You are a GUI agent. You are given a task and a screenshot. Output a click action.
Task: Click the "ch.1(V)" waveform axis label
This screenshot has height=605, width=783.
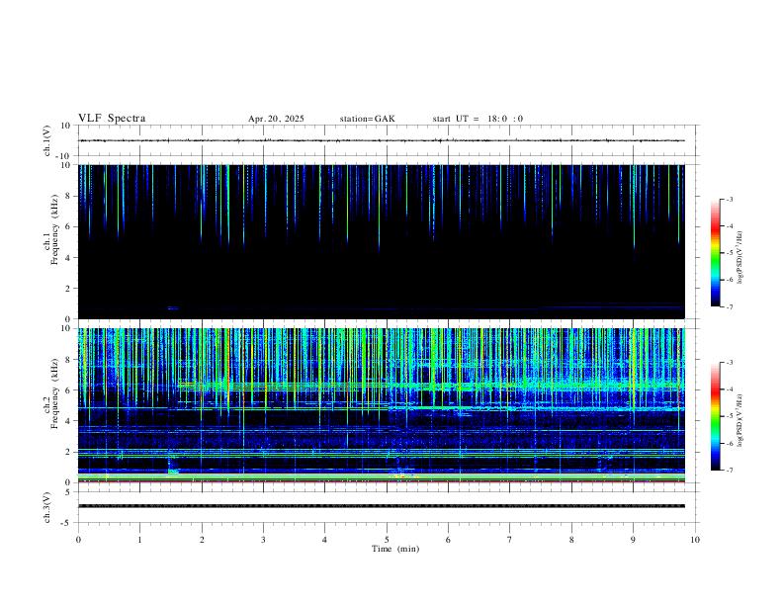click(x=47, y=140)
